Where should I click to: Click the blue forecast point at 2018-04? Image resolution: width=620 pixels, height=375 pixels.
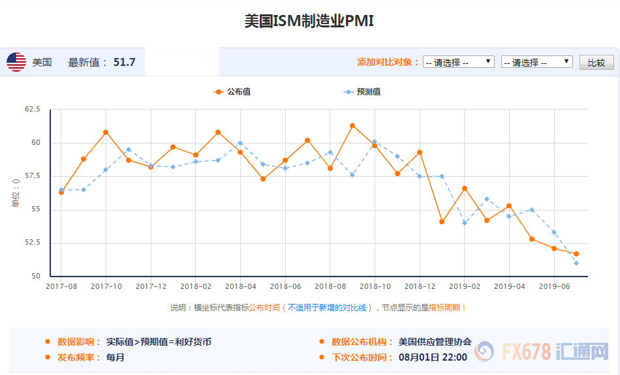(x=240, y=143)
